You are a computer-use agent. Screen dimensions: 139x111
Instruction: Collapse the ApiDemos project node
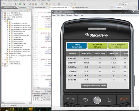pos(3,19)
